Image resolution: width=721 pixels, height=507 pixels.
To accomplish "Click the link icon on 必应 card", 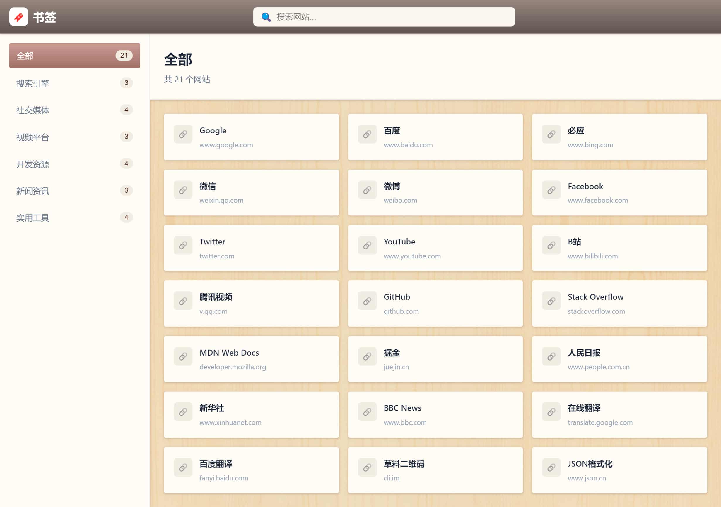I will click(551, 134).
